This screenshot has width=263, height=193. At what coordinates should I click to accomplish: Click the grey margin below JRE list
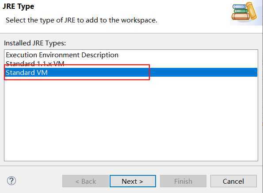[x=131, y=163]
